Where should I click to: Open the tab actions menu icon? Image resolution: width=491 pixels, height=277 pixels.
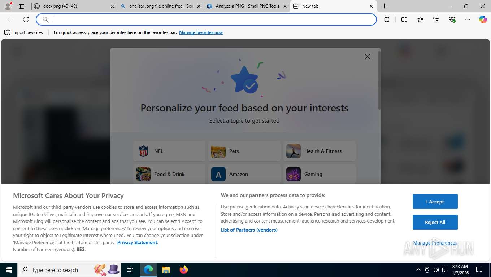pos(22,6)
